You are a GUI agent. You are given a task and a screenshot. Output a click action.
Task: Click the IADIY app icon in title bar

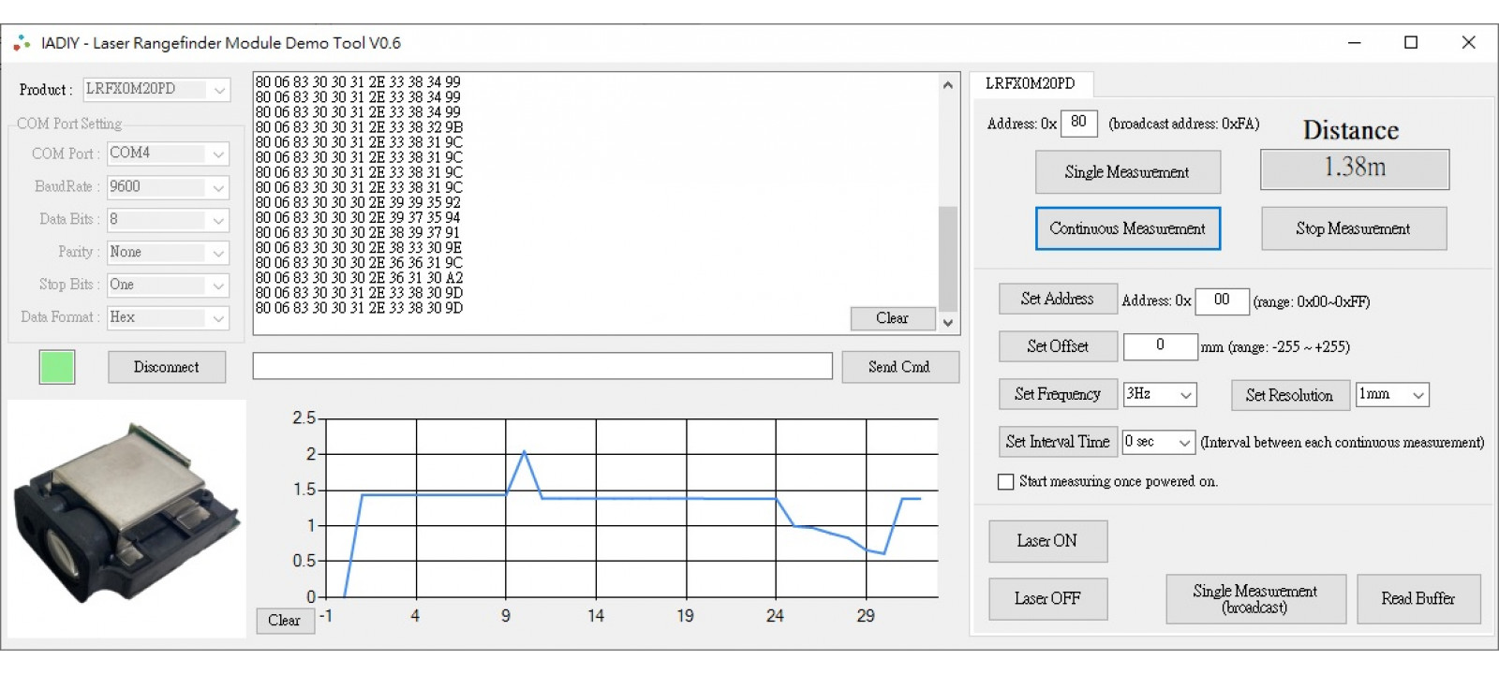tap(22, 43)
